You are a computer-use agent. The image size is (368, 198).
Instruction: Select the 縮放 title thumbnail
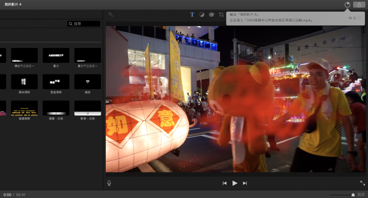[87, 82]
